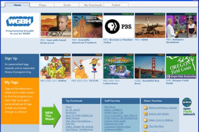Open the FETCH! orange dog thumbnail
199x132 pixels.
pos(87,66)
